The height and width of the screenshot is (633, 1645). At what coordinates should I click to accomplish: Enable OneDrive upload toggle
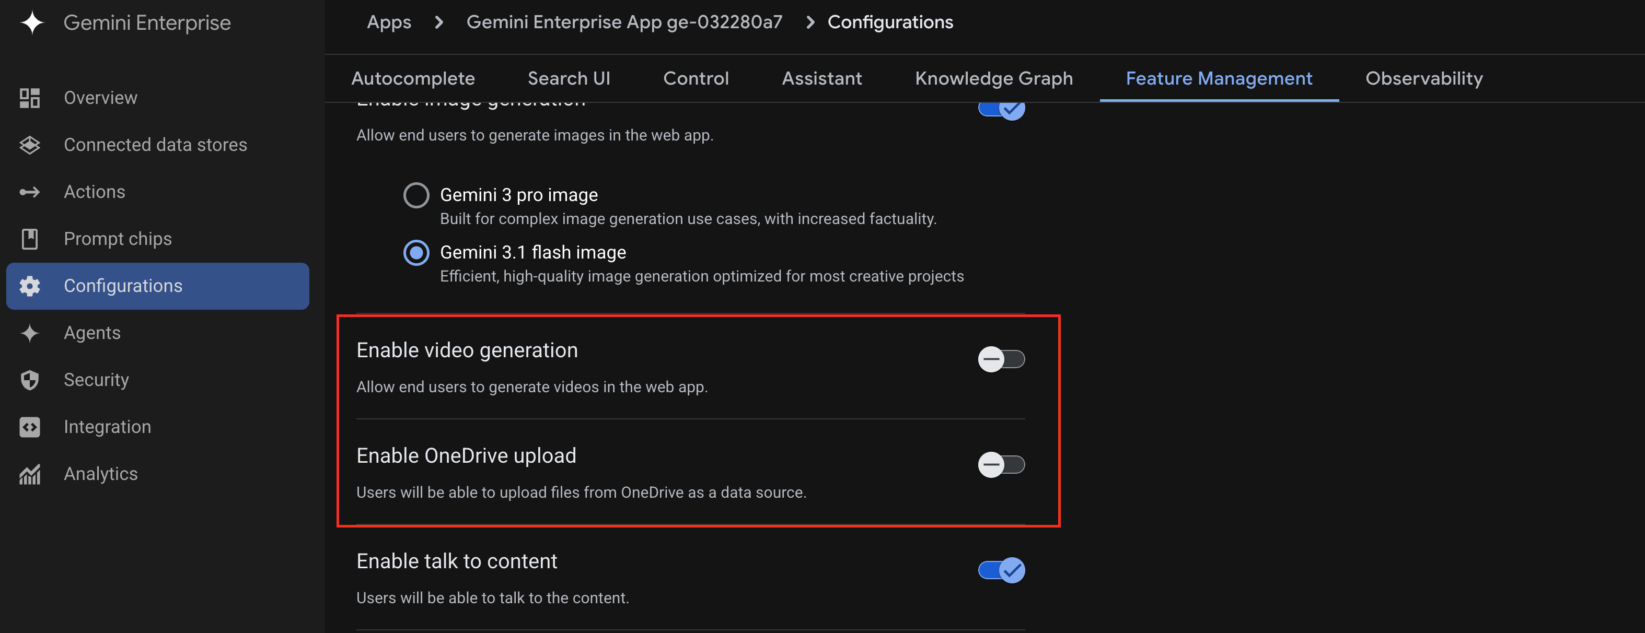coord(1001,464)
